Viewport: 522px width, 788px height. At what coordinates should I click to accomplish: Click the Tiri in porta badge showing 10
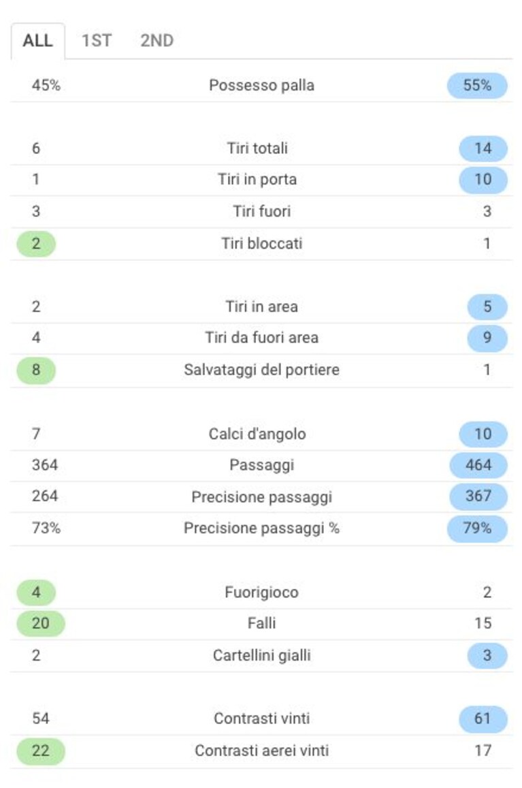[483, 179]
